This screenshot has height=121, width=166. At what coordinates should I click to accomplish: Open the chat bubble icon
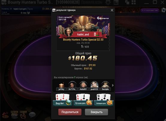click(x=32, y=115)
